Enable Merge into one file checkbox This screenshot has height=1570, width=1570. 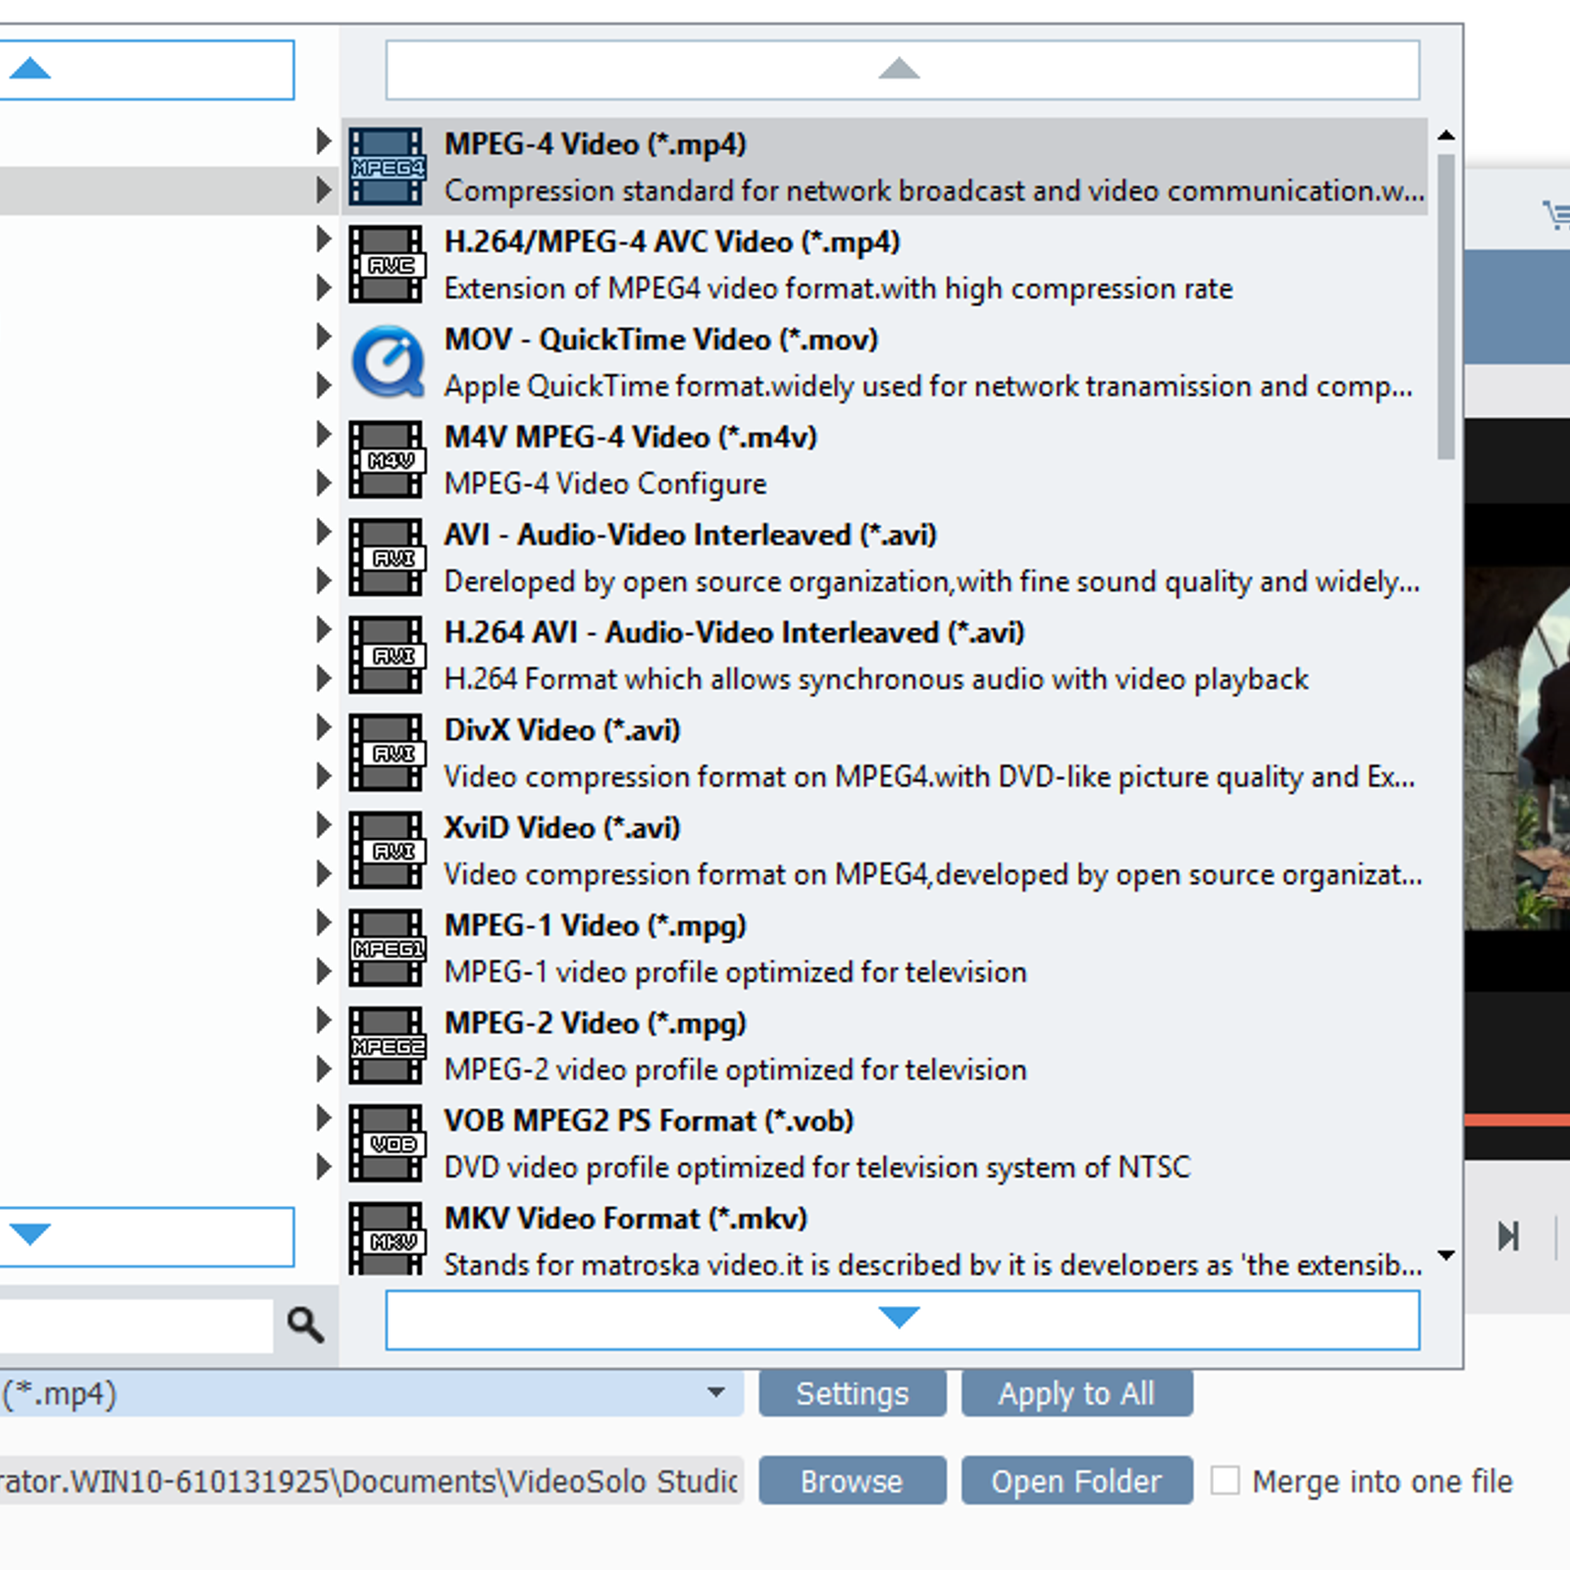click(x=1225, y=1480)
